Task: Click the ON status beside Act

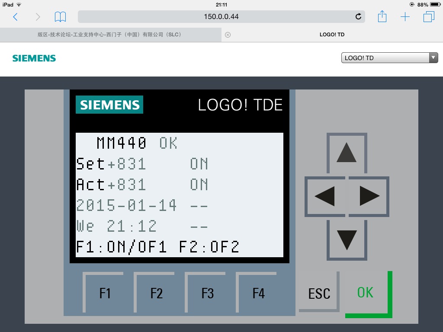Action: [199, 184]
